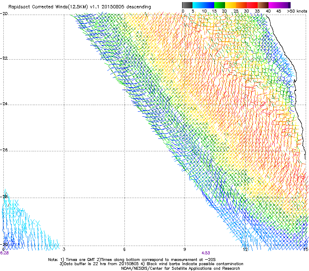Click the 'Times are GMT' note line
The image size is (309, 271).
coord(132,260)
